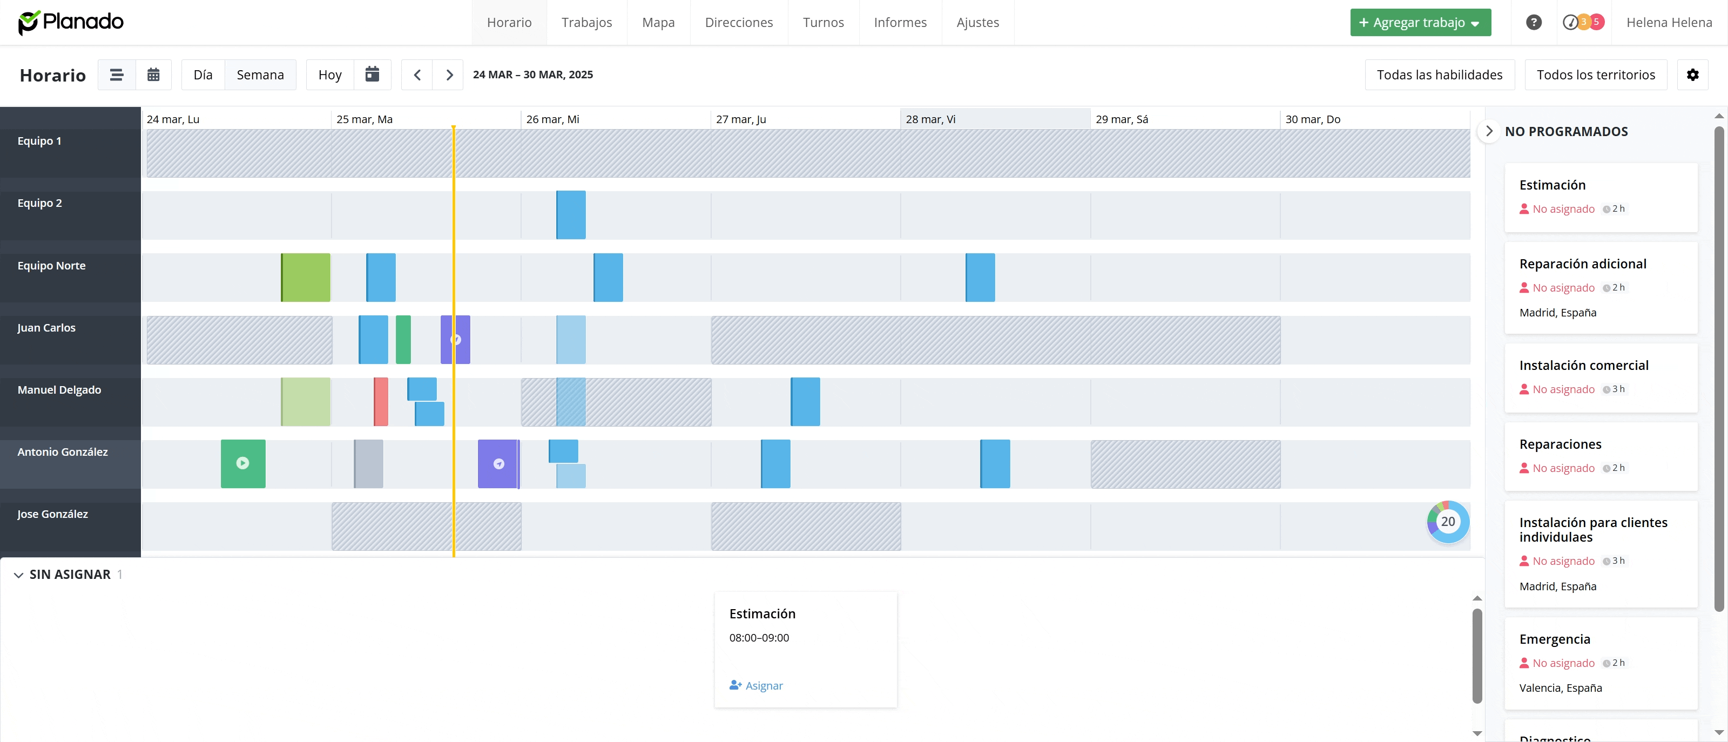Switch to Semana view

pyautogui.click(x=260, y=75)
